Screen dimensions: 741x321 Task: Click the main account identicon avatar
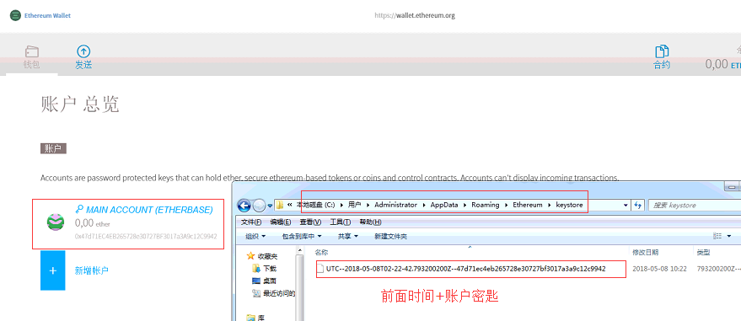(x=56, y=222)
